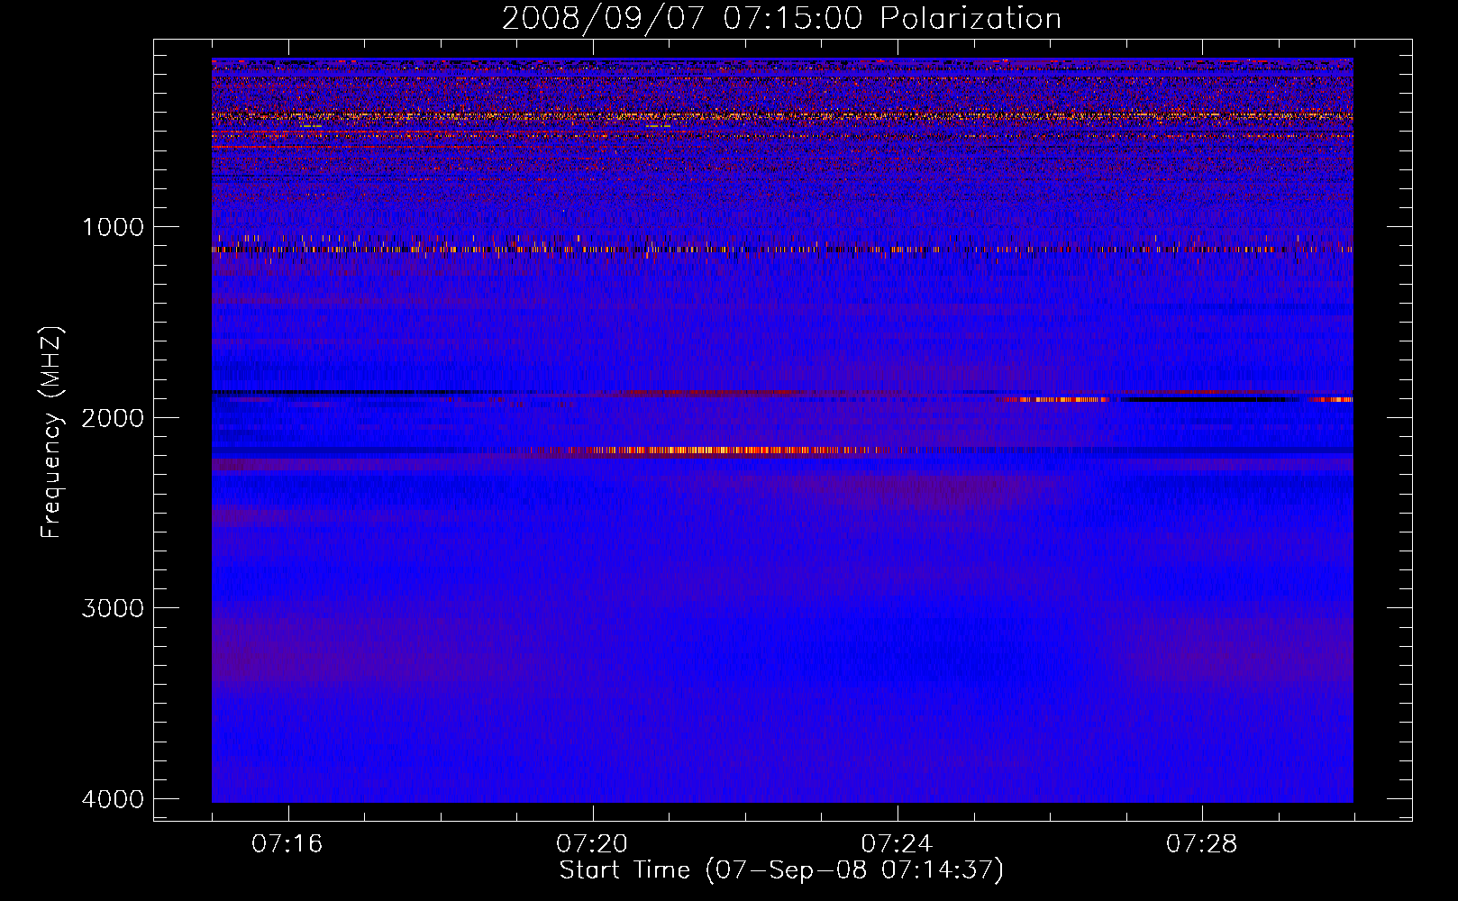
Task: Click the 4000 frequency tick label
Action: 113,798
